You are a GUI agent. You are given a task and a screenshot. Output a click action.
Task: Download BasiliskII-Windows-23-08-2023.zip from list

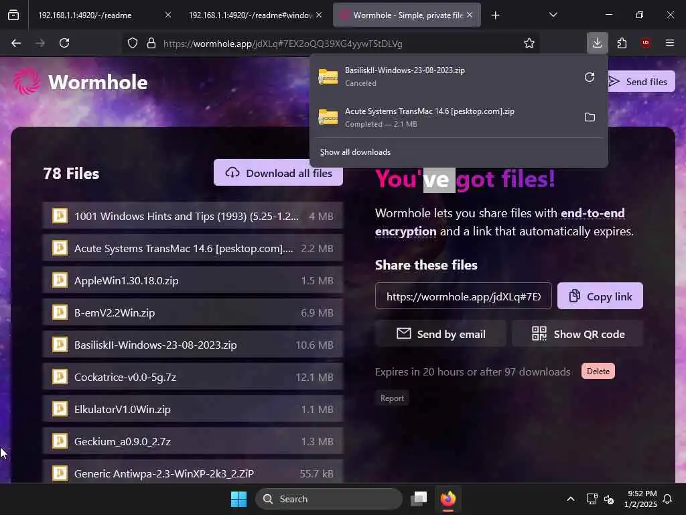point(193,345)
